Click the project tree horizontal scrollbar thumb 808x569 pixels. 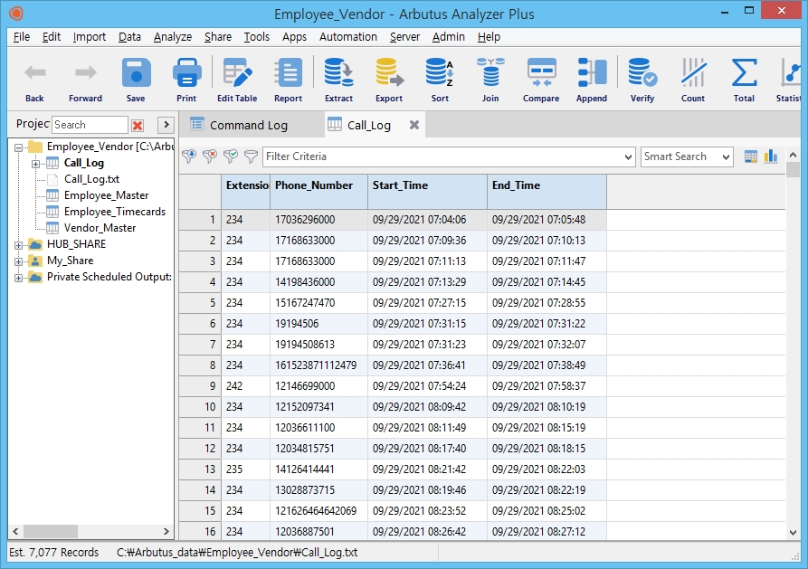51,531
